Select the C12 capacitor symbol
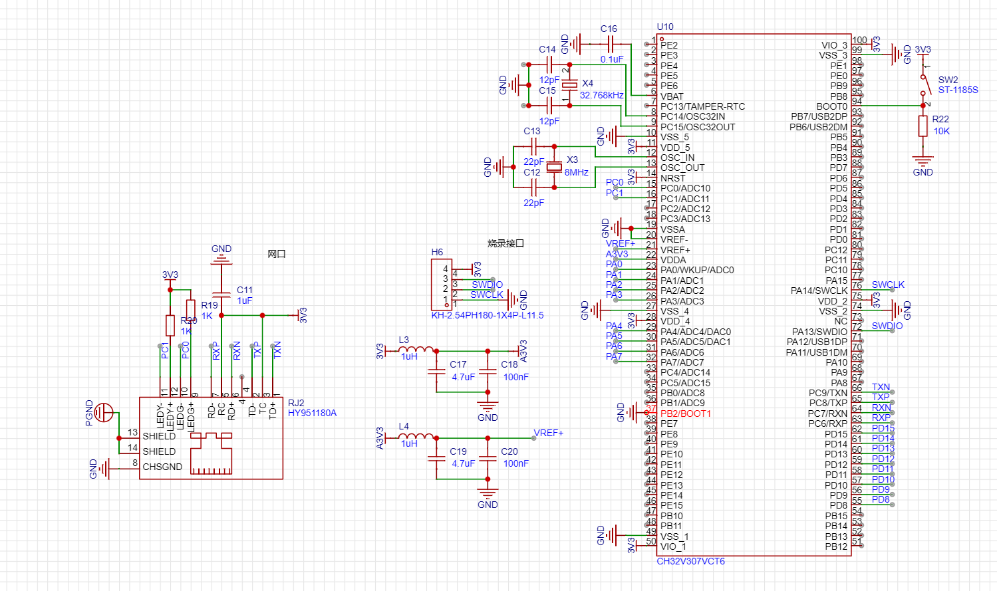The height and width of the screenshot is (591, 997). (x=533, y=187)
